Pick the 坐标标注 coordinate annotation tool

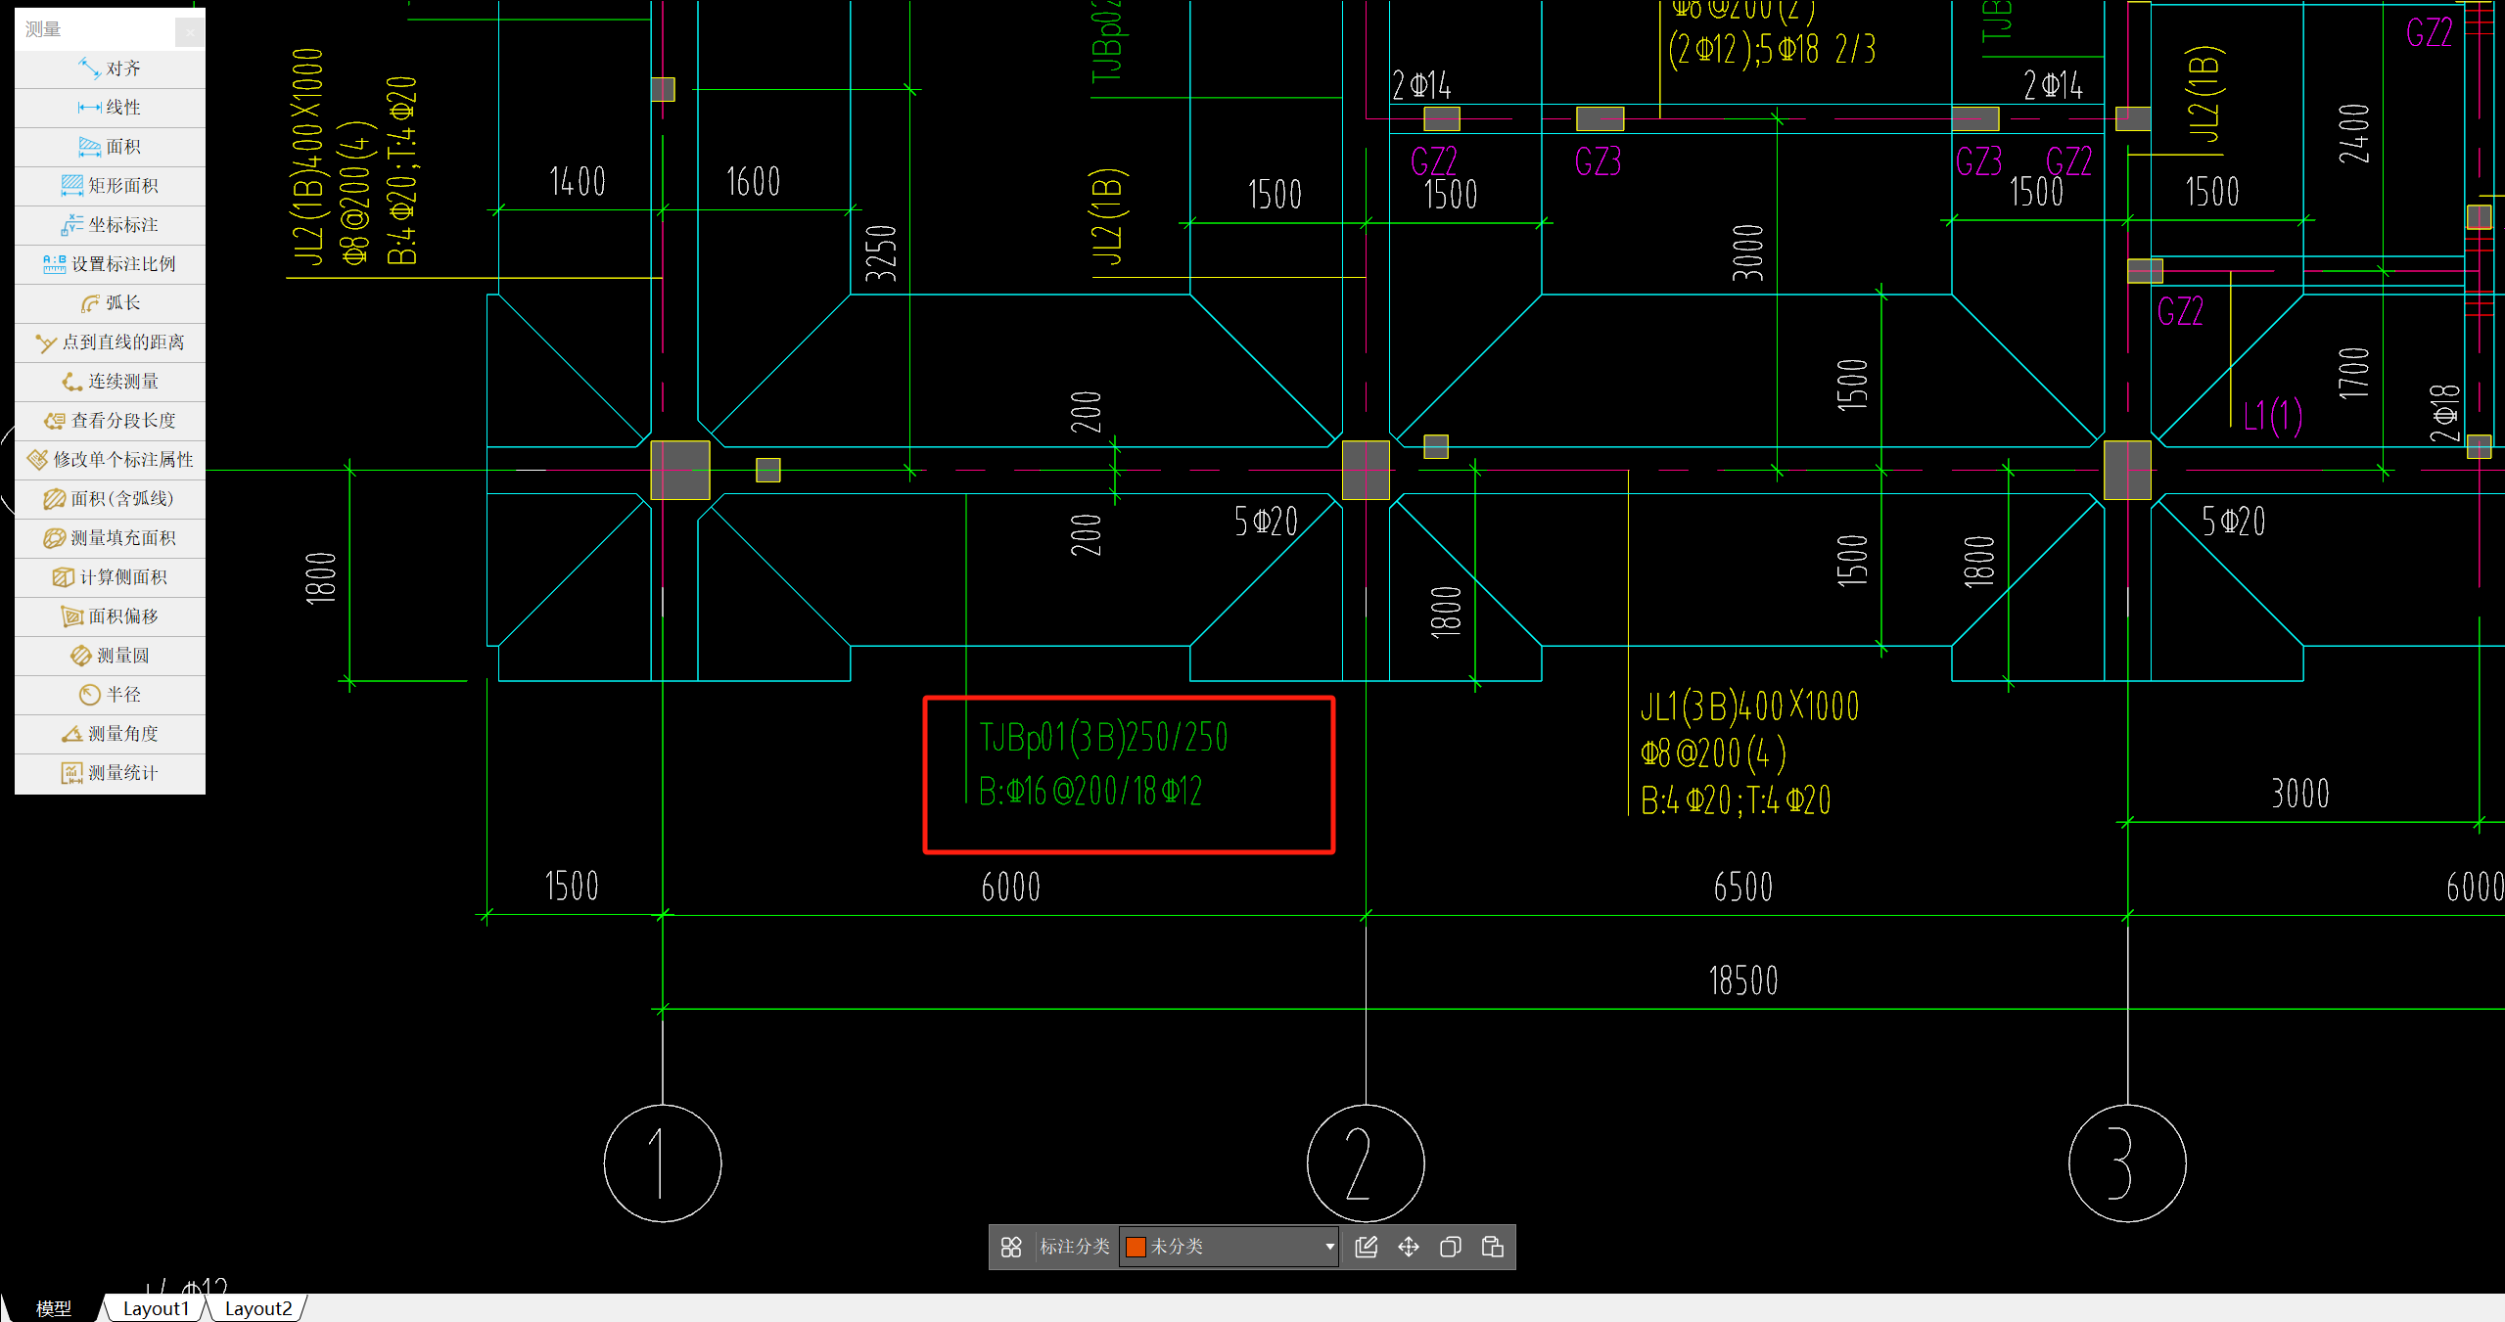click(x=110, y=225)
